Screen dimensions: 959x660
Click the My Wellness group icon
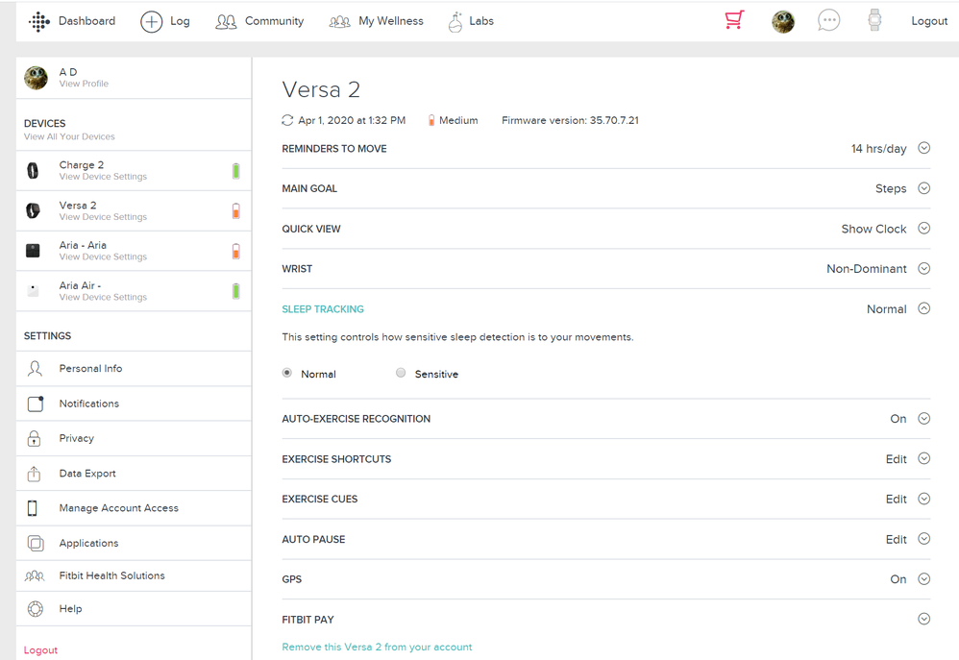339,22
